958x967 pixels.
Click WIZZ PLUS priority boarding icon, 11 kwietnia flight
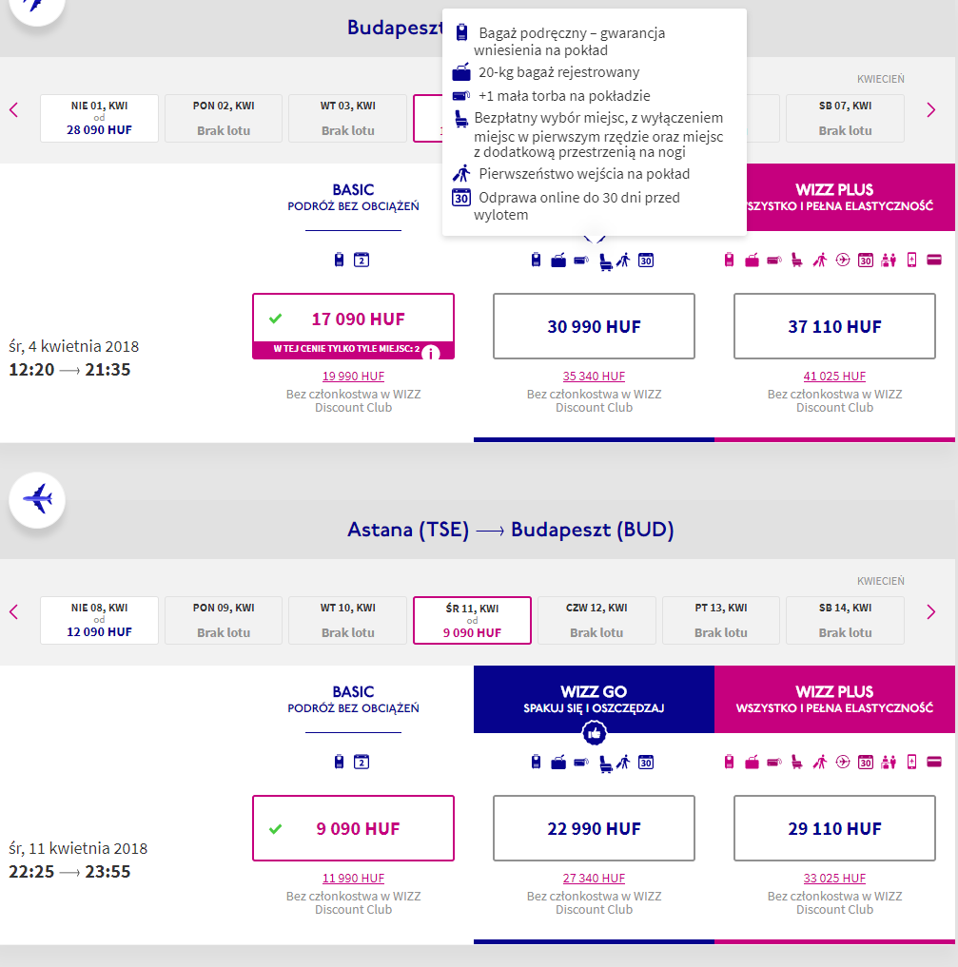click(x=820, y=763)
